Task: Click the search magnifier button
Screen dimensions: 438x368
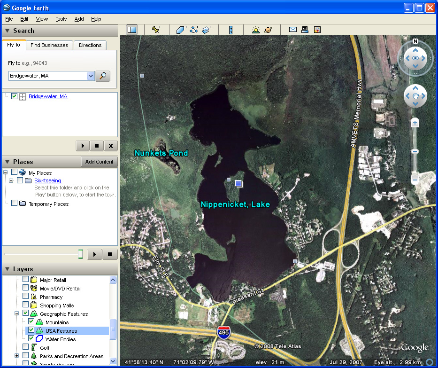Action: coord(103,76)
